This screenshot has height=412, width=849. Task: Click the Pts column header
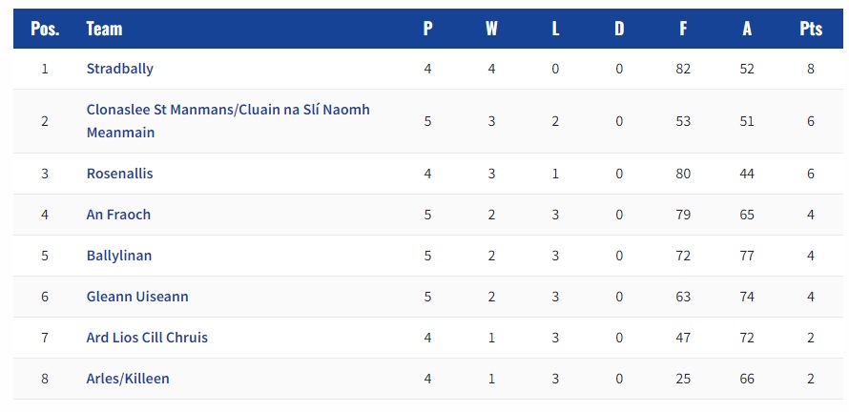[x=811, y=29]
